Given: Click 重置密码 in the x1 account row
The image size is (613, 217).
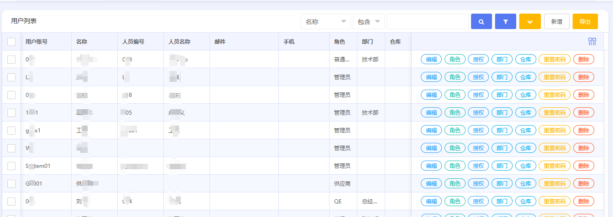Looking at the screenshot, I should pos(555,130).
